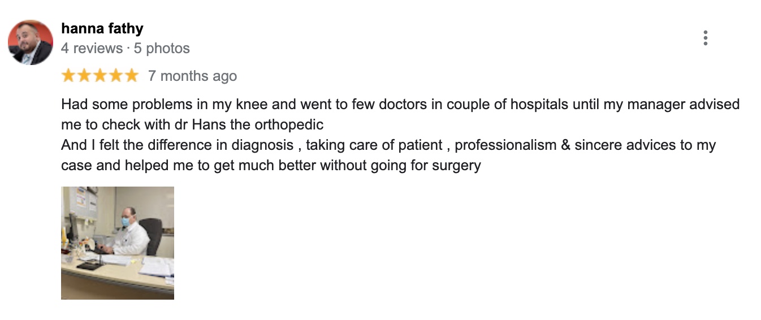
Task: Click the "7 months ago" timestamp
Action: 192,76
